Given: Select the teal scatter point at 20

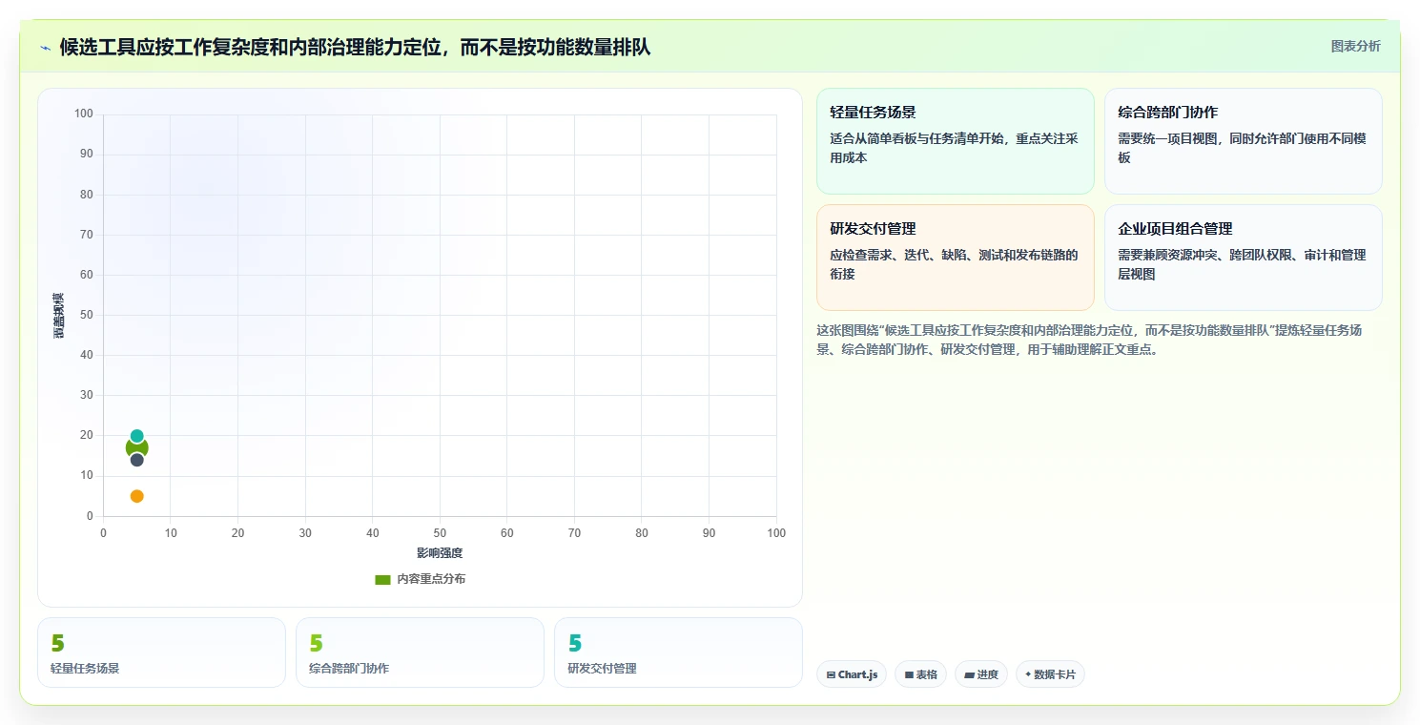Looking at the screenshot, I should [x=136, y=436].
